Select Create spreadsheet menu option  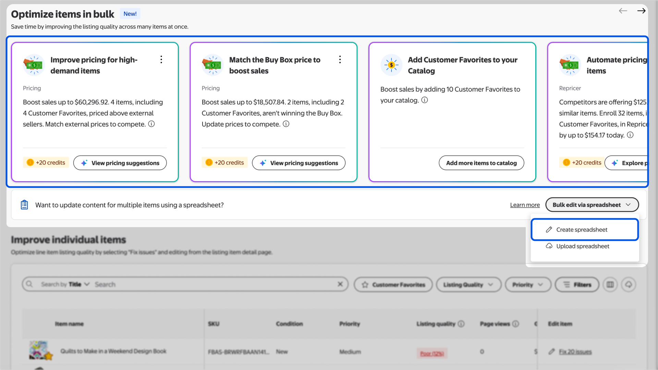coord(585,230)
